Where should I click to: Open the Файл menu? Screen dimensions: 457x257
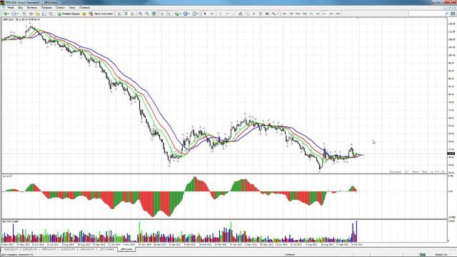coord(10,8)
